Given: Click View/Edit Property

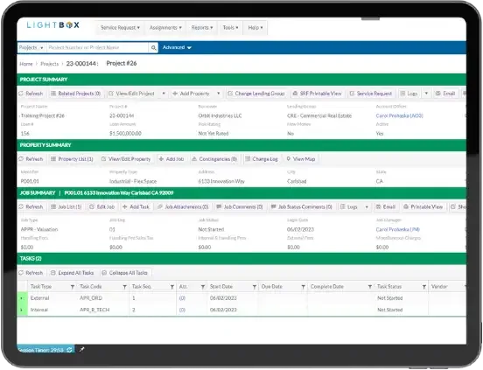Looking at the screenshot, I should [126, 159].
